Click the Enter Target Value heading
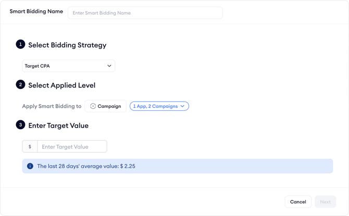 [x=58, y=125]
